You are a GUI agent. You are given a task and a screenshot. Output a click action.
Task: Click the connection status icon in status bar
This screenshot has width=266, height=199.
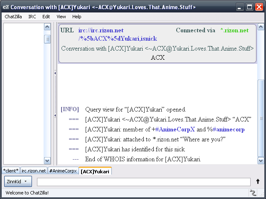(x=252, y=193)
